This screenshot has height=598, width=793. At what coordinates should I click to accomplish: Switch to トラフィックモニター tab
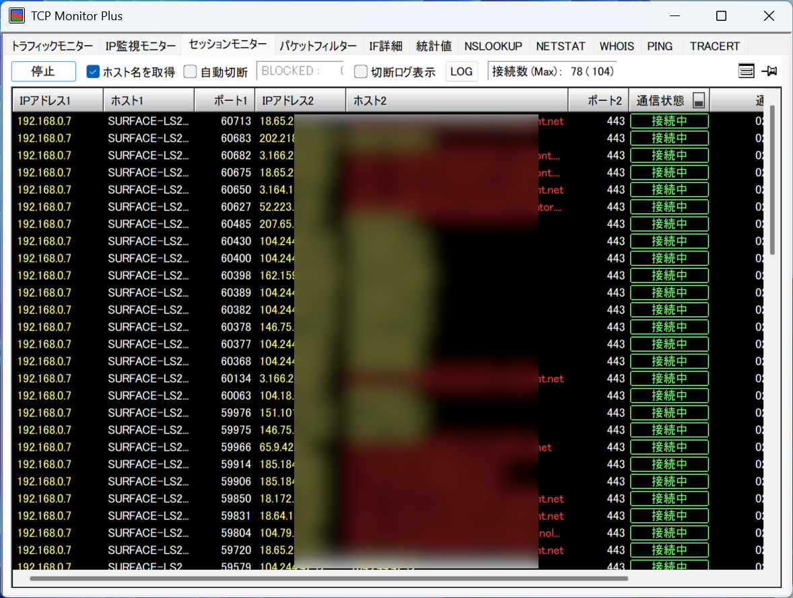[52, 46]
